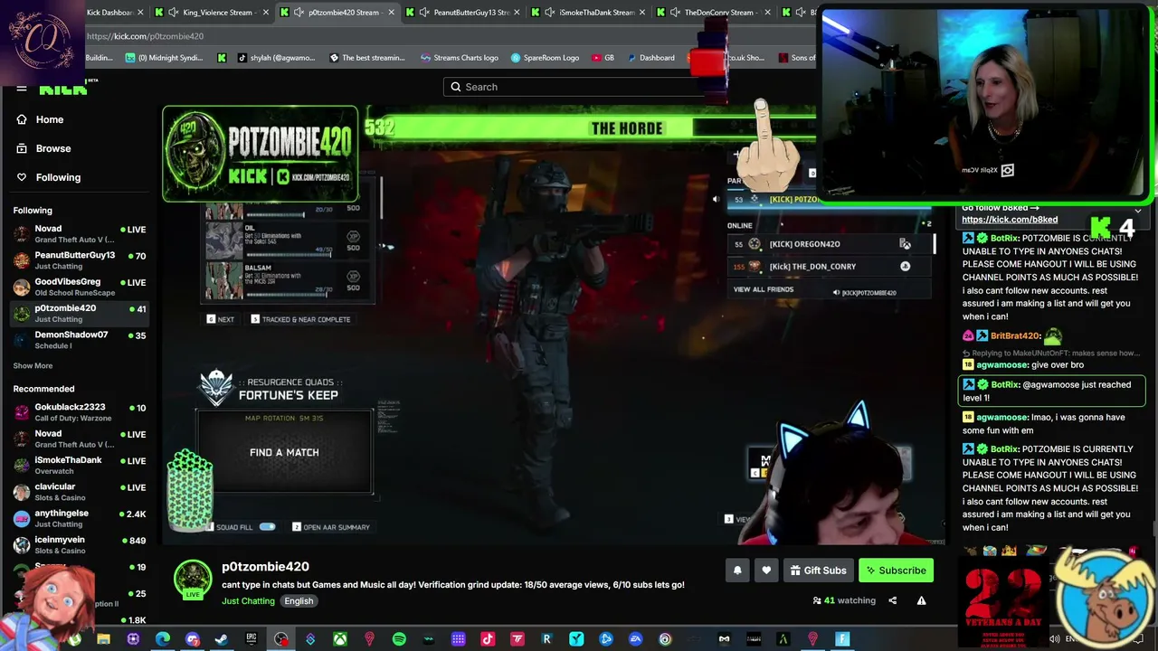Expand Show More in Following list
The width and height of the screenshot is (1158, 651).
point(33,365)
